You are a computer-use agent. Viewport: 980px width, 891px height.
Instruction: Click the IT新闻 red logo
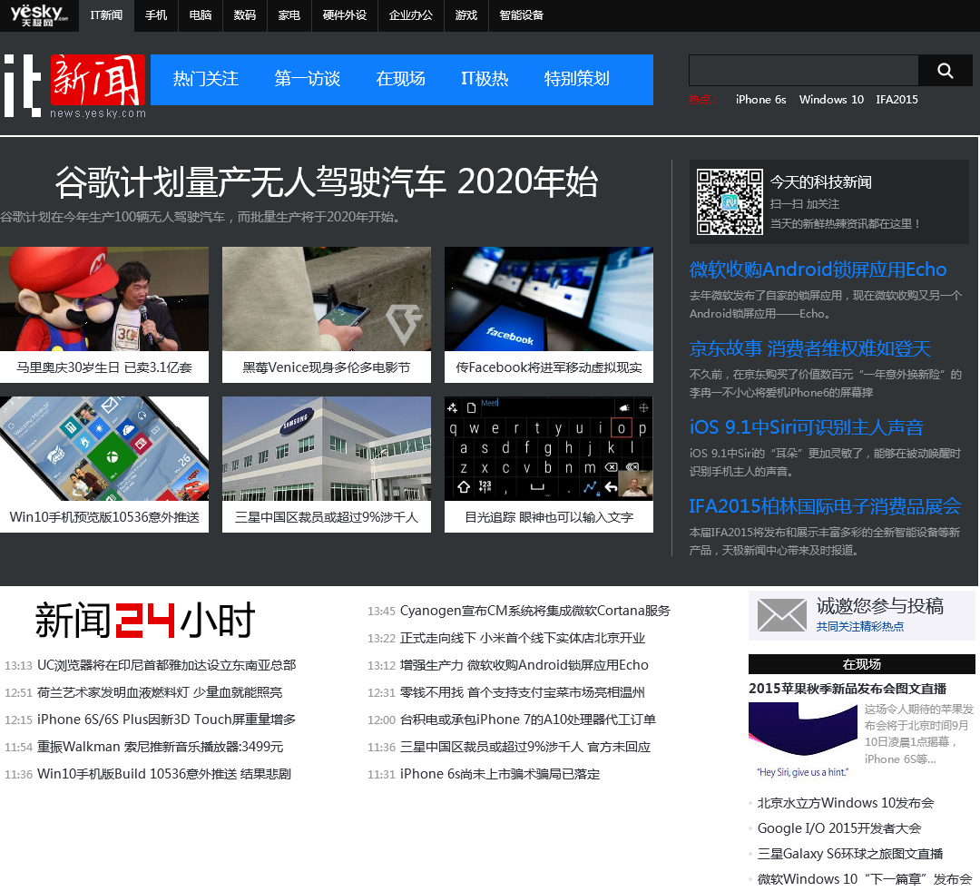click(x=98, y=80)
